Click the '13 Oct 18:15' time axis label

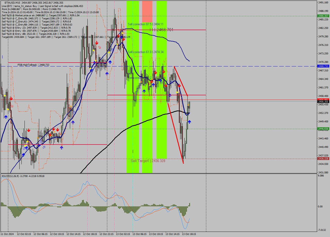click(x=189, y=234)
